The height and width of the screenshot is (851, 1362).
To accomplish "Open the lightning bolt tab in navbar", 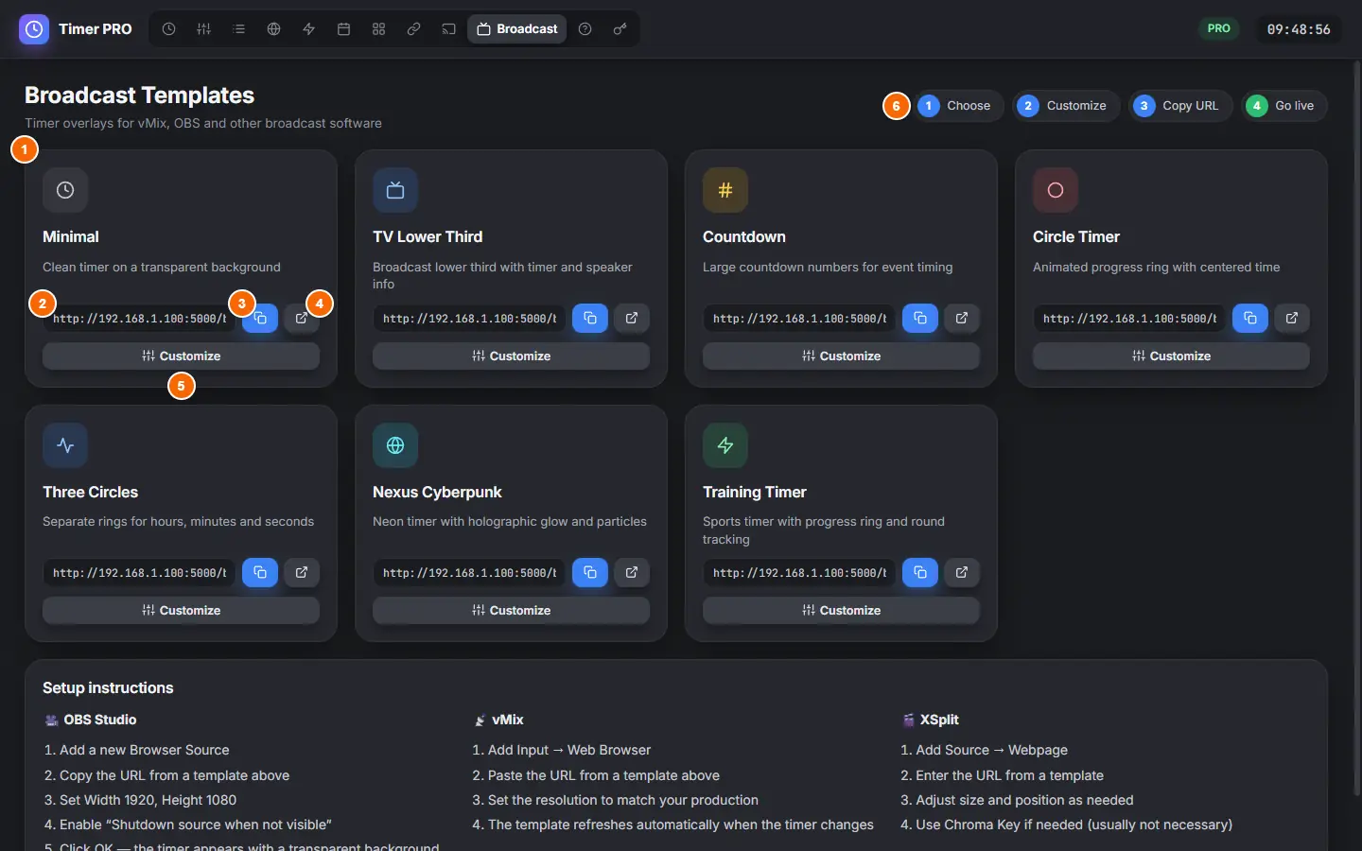I will click(308, 29).
